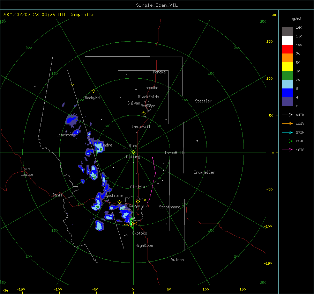Click the 27ZW track label
This screenshot has width=314, height=294.
point(300,132)
